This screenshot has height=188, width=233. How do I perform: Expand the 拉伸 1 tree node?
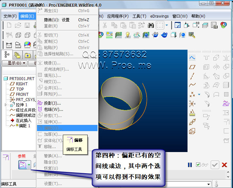pos(6,105)
